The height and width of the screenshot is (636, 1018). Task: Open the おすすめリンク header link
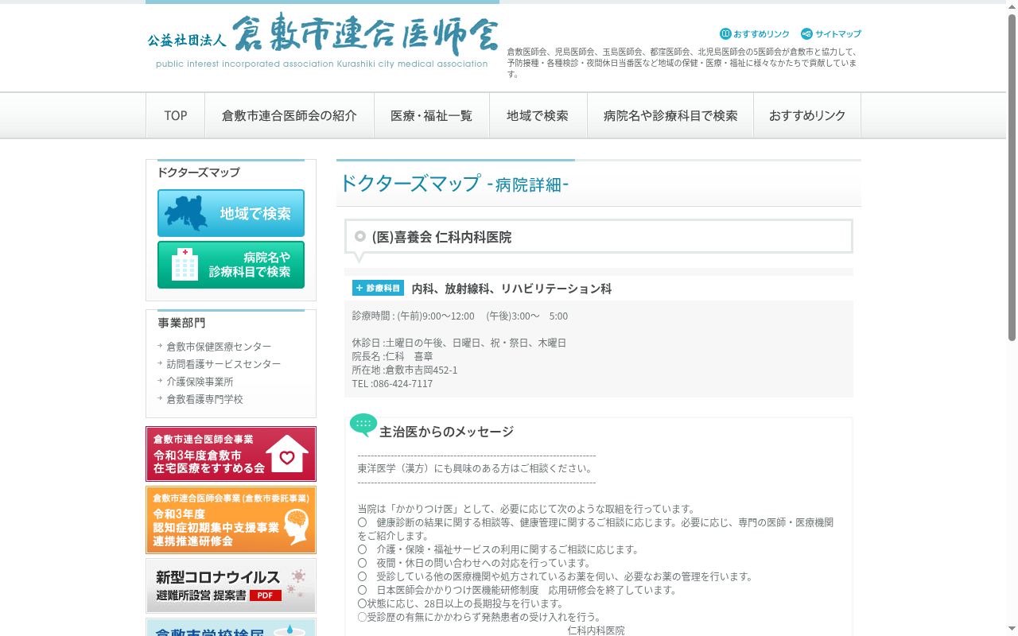click(755, 34)
